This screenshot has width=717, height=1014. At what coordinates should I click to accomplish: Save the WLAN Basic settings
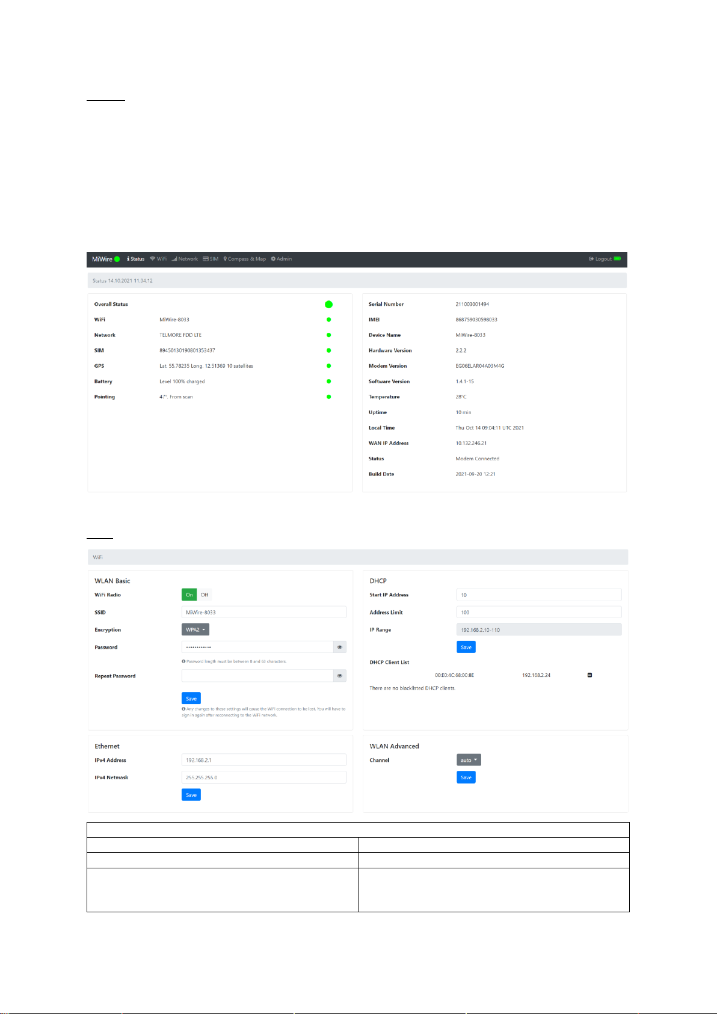point(191,699)
